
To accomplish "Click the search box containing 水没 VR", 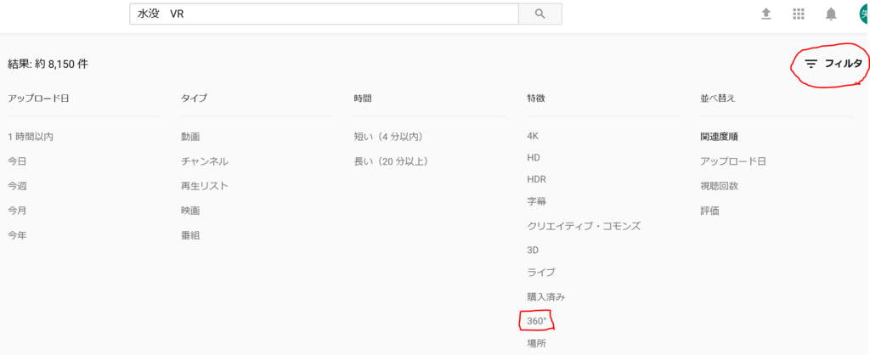I will point(324,14).
